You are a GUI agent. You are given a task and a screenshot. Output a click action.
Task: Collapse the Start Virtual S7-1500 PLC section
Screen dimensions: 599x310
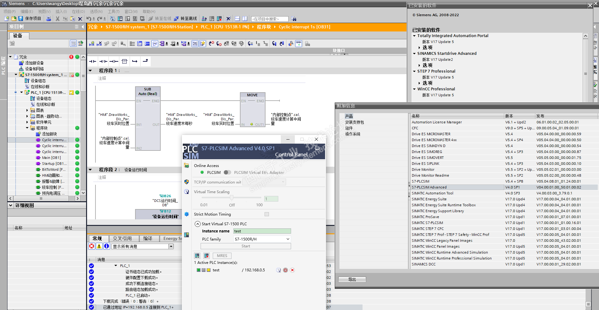[x=197, y=224]
